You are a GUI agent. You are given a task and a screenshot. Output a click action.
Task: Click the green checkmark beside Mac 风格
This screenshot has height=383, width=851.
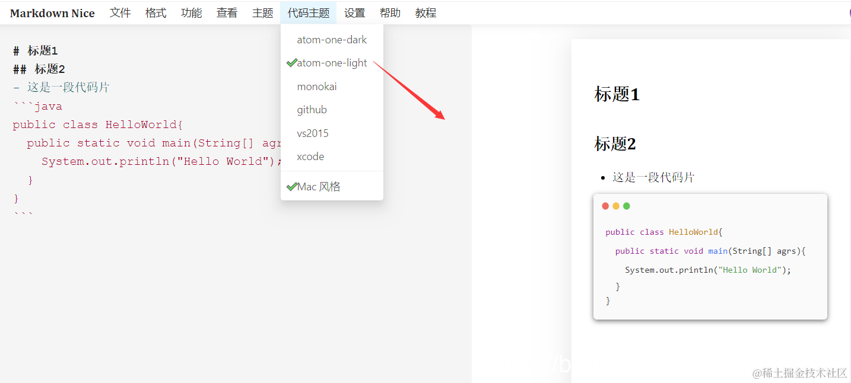[291, 186]
